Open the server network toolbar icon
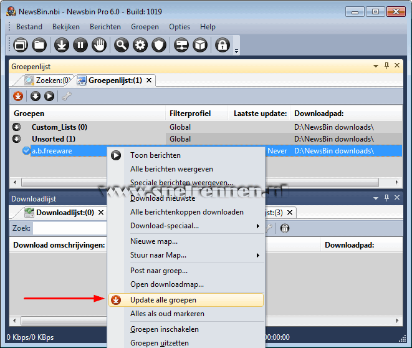The width and height of the screenshot is (412, 348). 181,45
